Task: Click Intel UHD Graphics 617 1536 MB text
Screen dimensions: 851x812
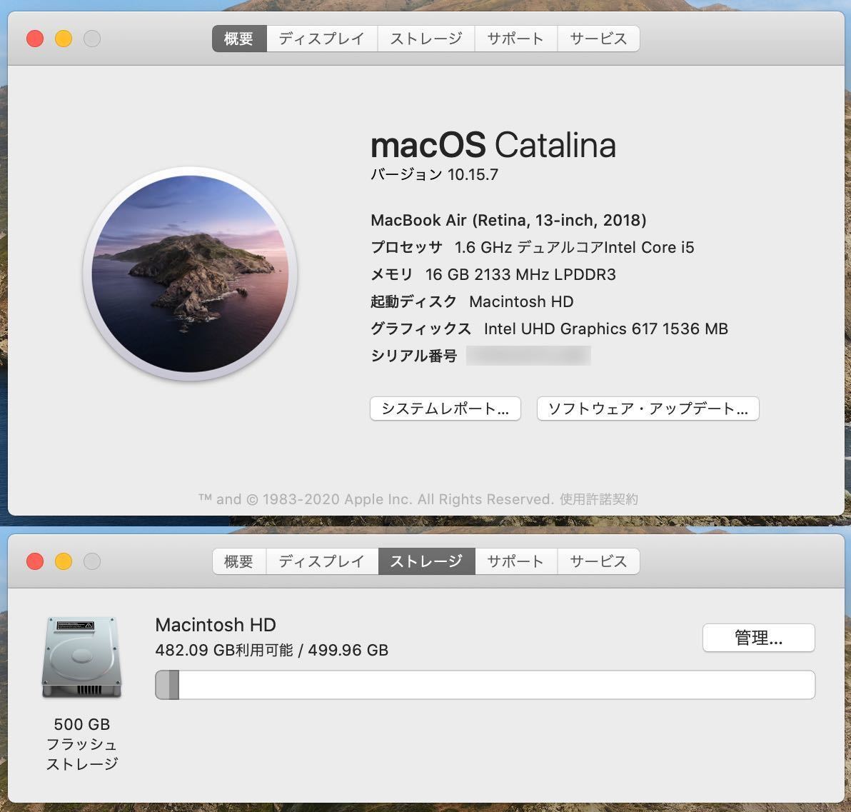Action: 605,329
